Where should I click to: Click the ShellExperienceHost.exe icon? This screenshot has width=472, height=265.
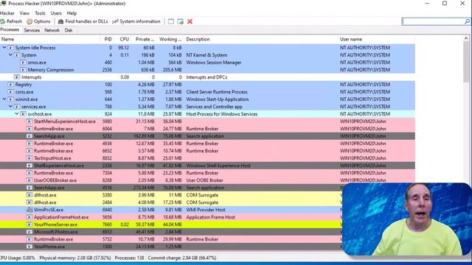[x=29, y=166]
